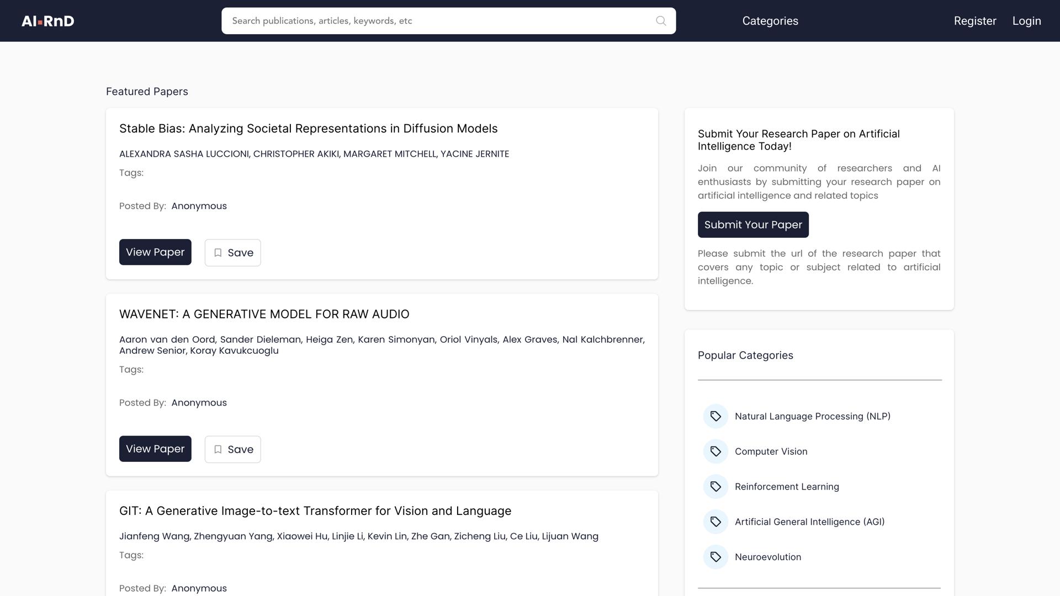This screenshot has height=596, width=1060.
Task: Click the tag icon beside Artificial General Intelligence
Action: [715, 522]
